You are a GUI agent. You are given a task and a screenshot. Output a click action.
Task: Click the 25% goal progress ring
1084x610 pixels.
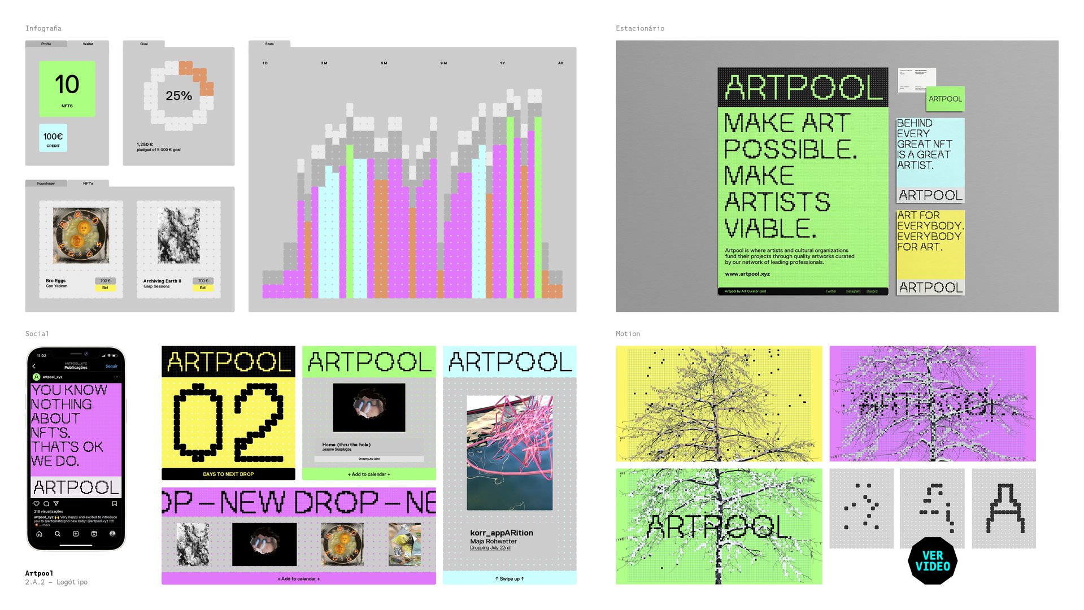pyautogui.click(x=179, y=96)
